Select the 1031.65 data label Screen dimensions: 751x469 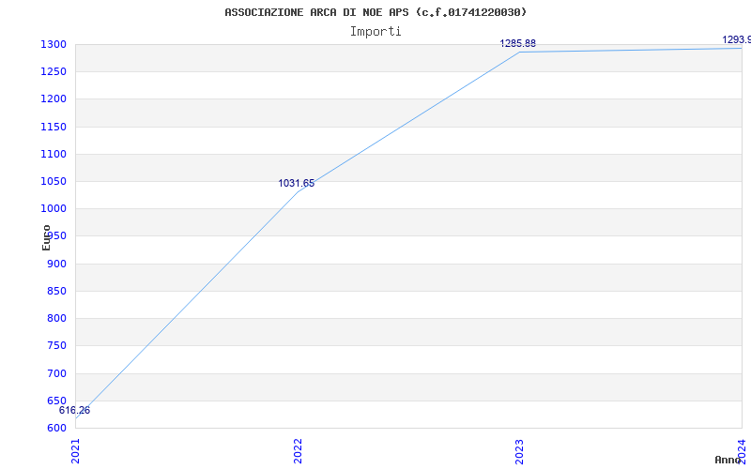[297, 183]
